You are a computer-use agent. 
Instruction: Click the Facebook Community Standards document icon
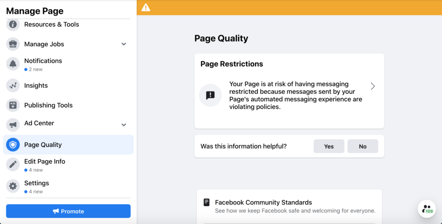(x=207, y=202)
